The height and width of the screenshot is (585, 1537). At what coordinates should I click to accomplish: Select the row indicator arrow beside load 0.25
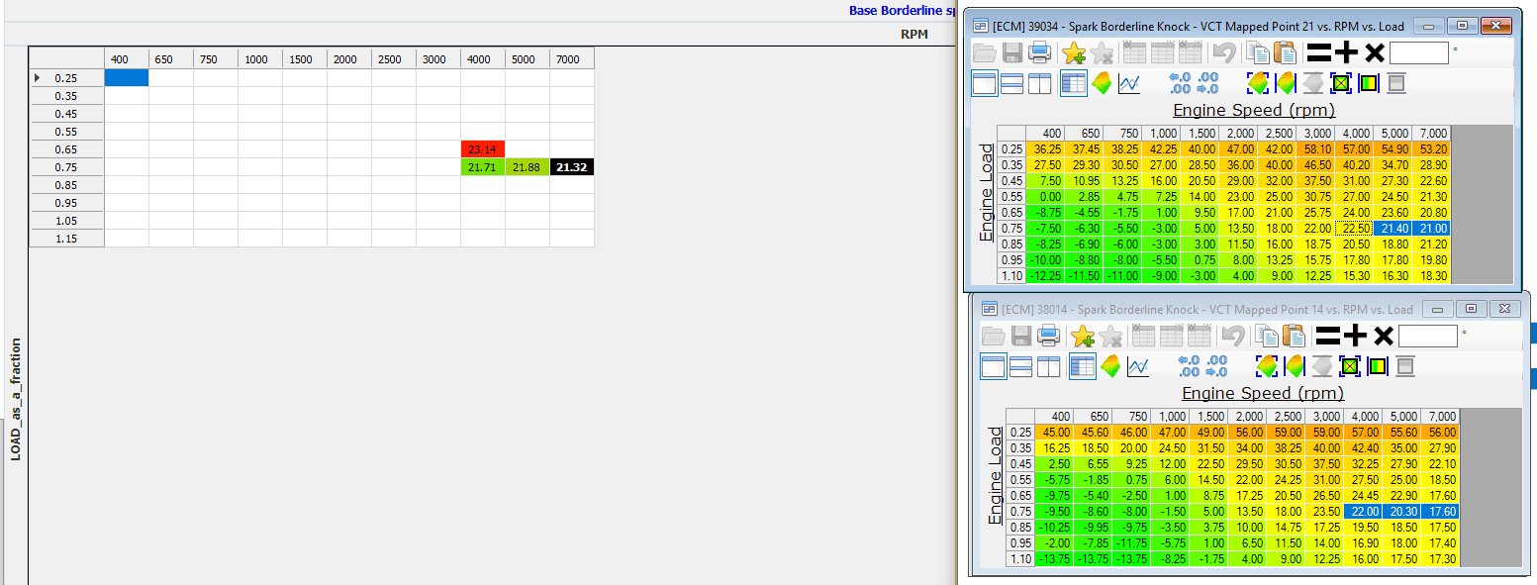[39, 77]
